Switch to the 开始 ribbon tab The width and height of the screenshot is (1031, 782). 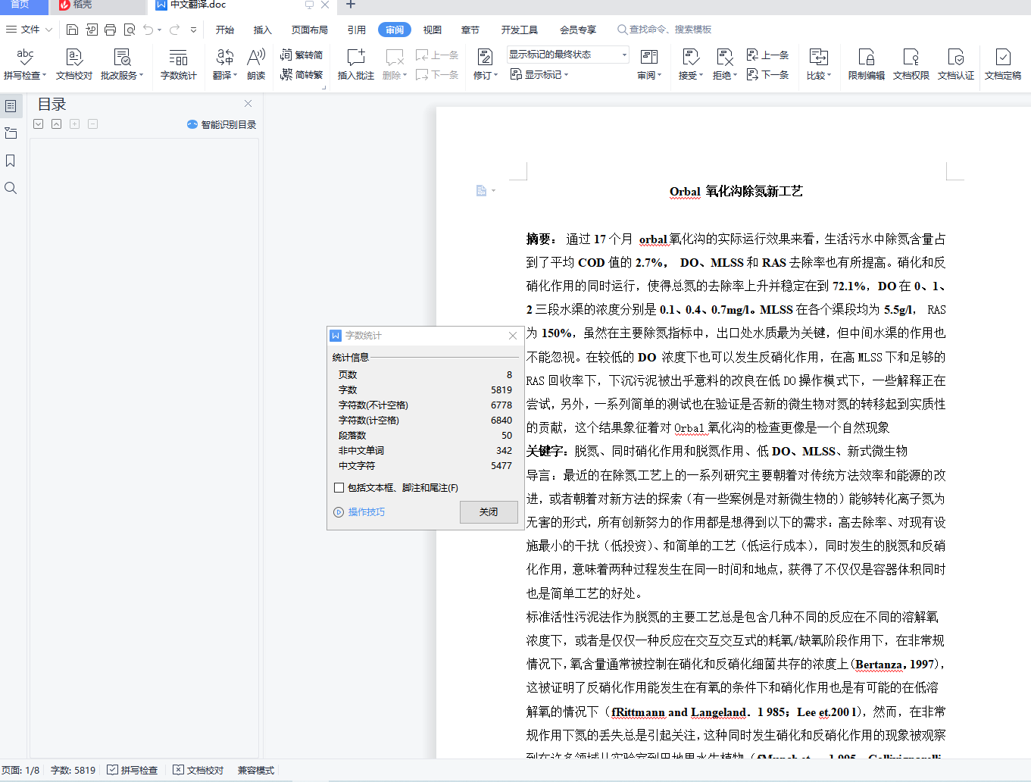click(225, 30)
